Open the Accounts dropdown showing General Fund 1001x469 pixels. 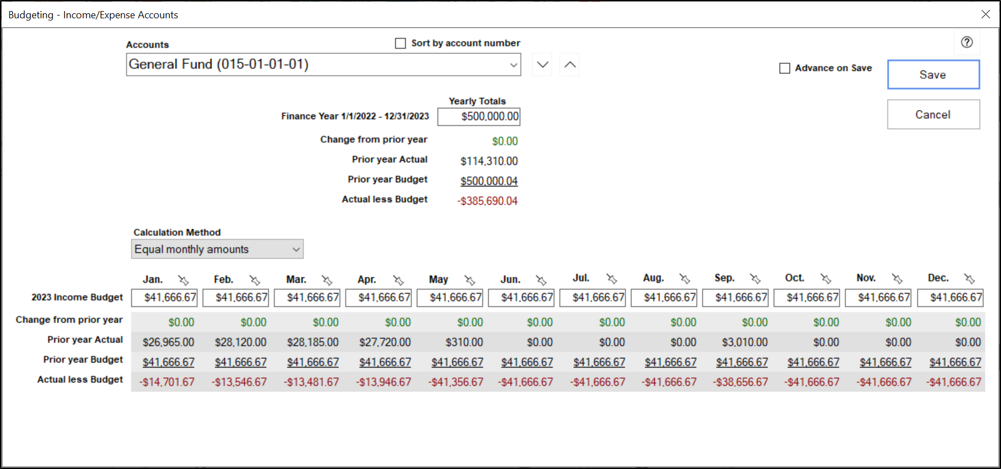pyautogui.click(x=323, y=65)
